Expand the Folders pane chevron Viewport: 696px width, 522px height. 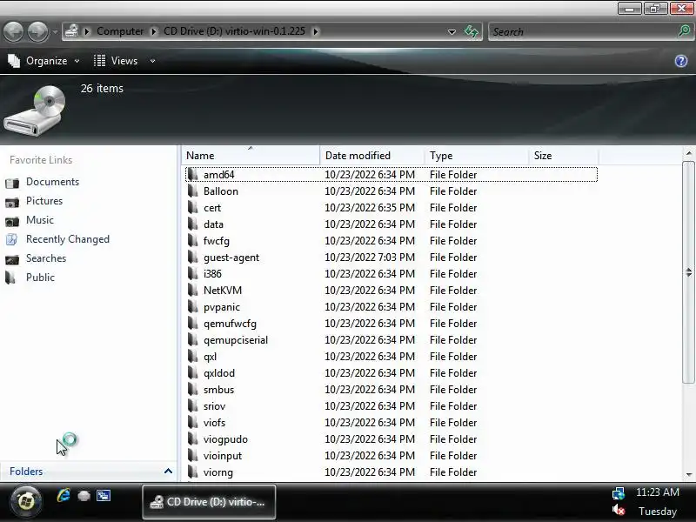tap(168, 471)
